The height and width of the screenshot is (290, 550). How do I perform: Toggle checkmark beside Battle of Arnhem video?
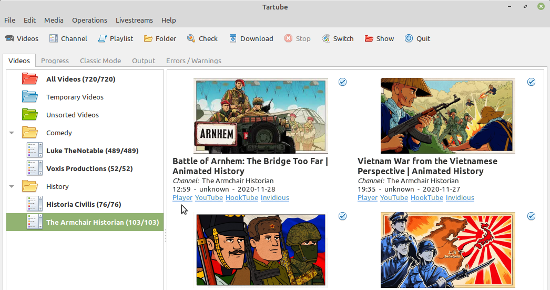[342, 82]
